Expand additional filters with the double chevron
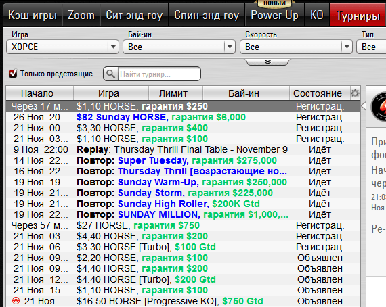386x307 pixels. [x=268, y=62]
